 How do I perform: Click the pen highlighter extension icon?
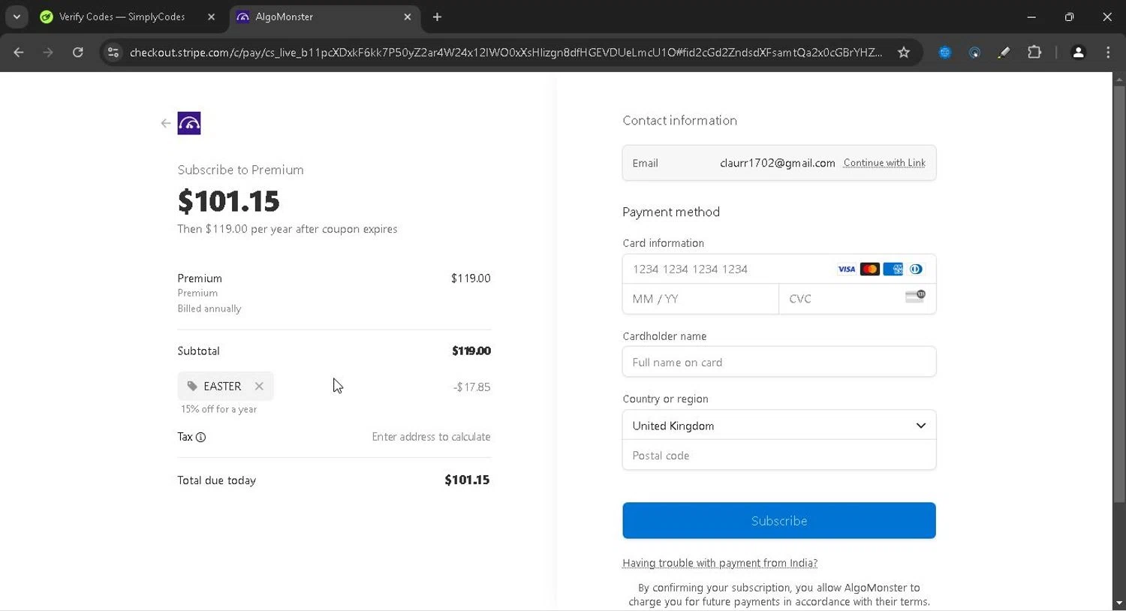pyautogui.click(x=1004, y=53)
